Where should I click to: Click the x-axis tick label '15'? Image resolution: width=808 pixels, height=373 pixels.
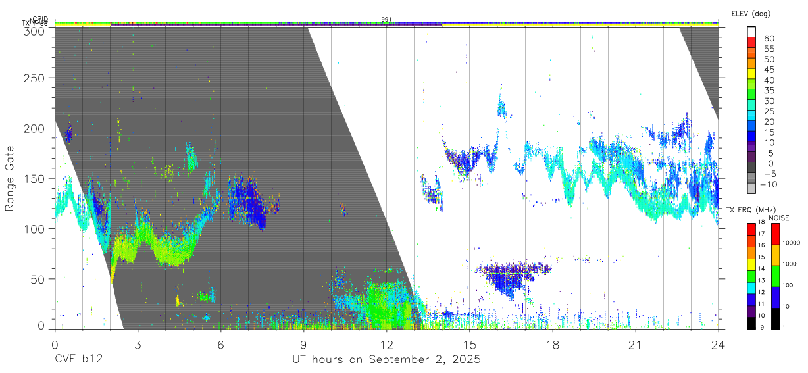coord(470,344)
